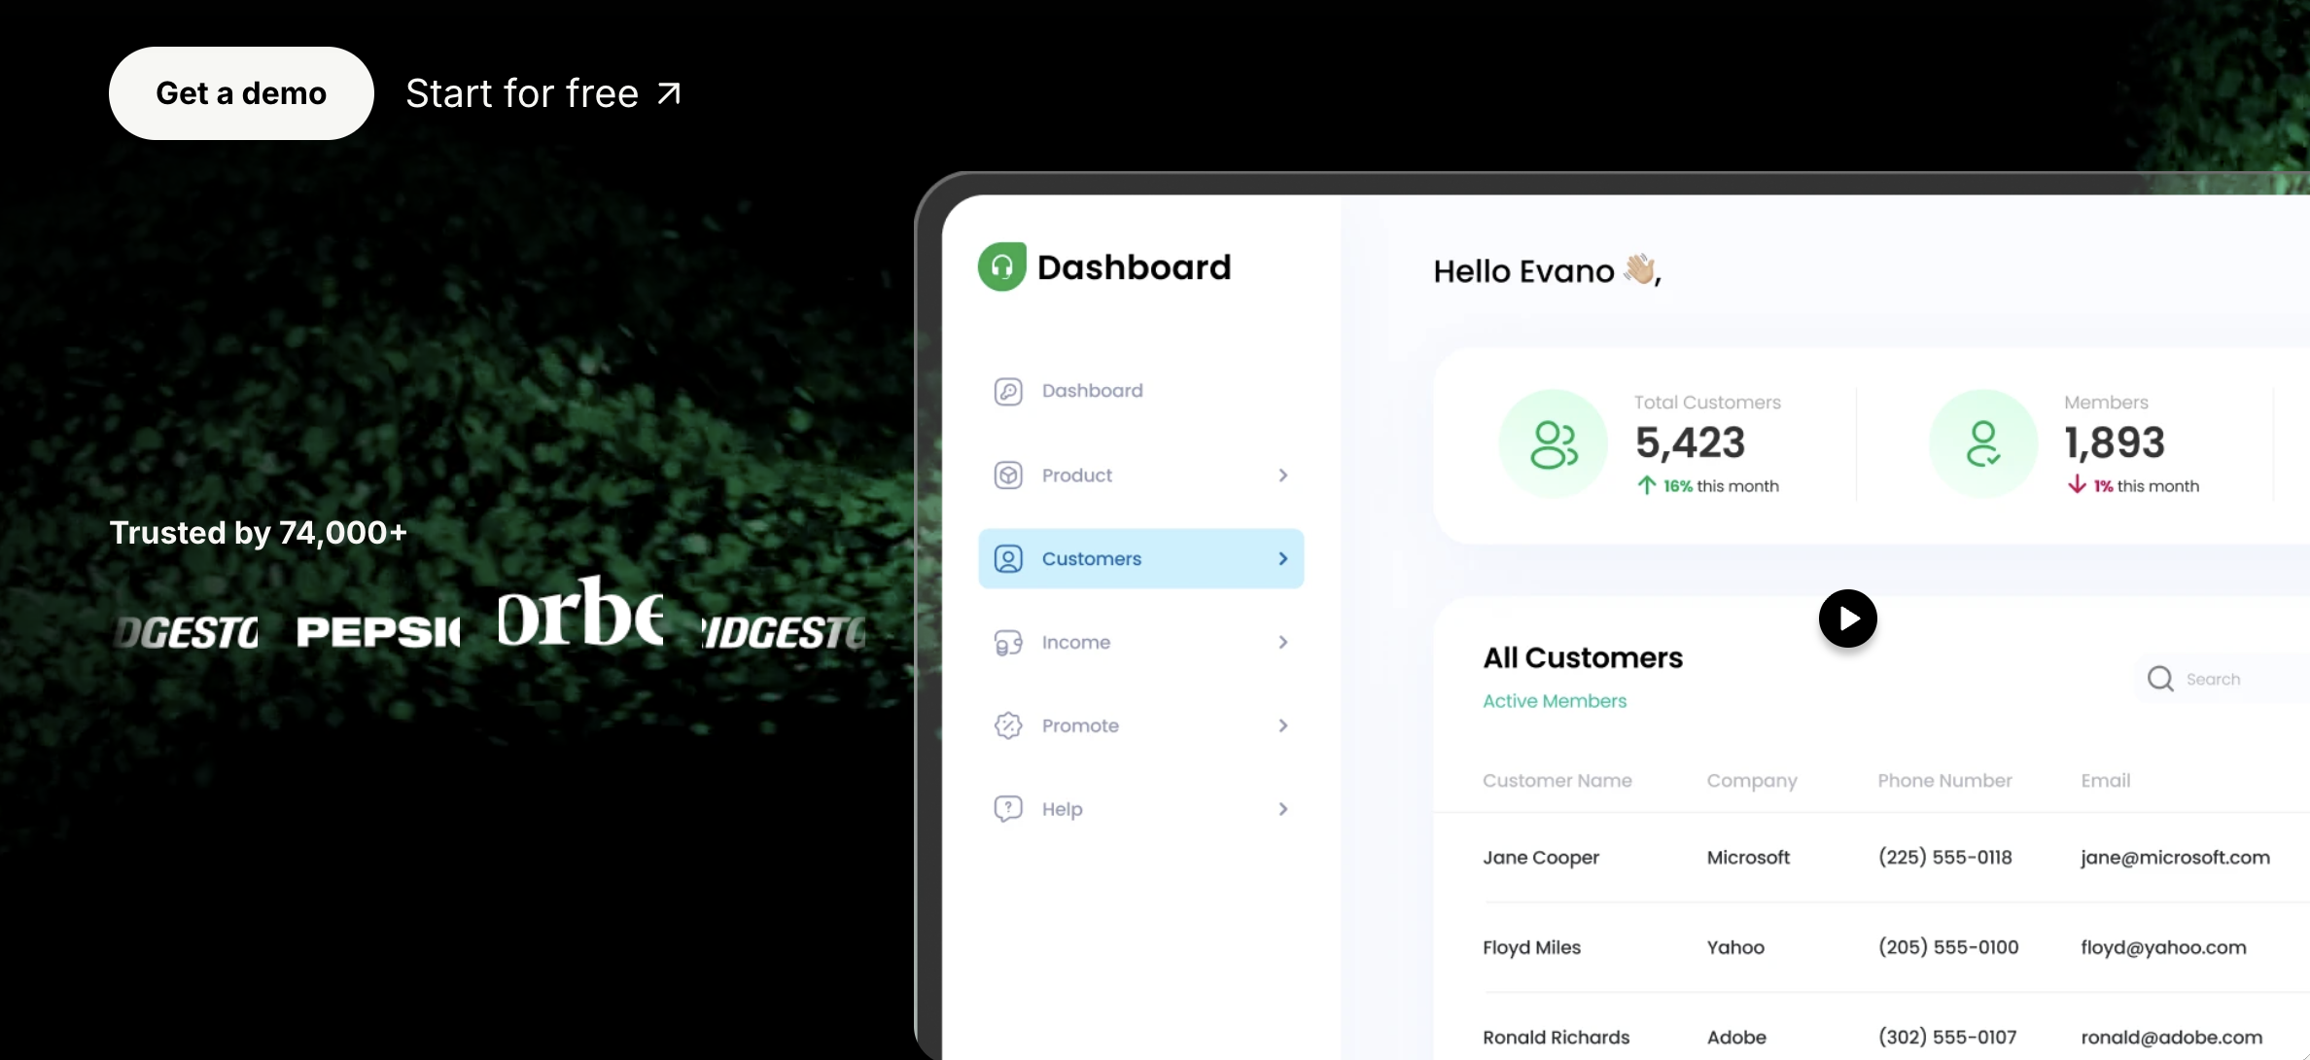Play the dashboard preview video
The height and width of the screenshot is (1060, 2310).
pyautogui.click(x=1847, y=618)
